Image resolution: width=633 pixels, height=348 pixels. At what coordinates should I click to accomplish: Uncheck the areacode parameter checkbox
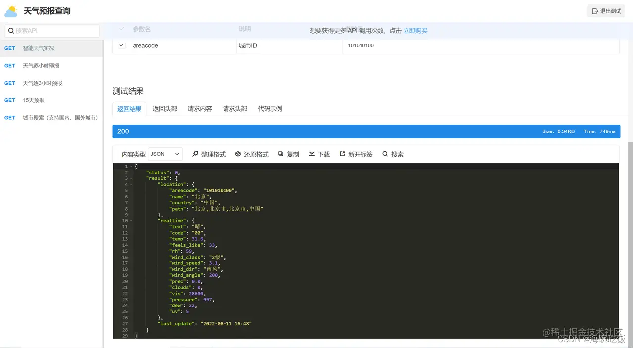tap(121, 45)
